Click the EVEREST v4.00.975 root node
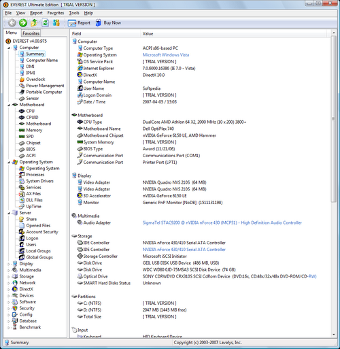The height and width of the screenshot is (349, 340). (x=29, y=41)
